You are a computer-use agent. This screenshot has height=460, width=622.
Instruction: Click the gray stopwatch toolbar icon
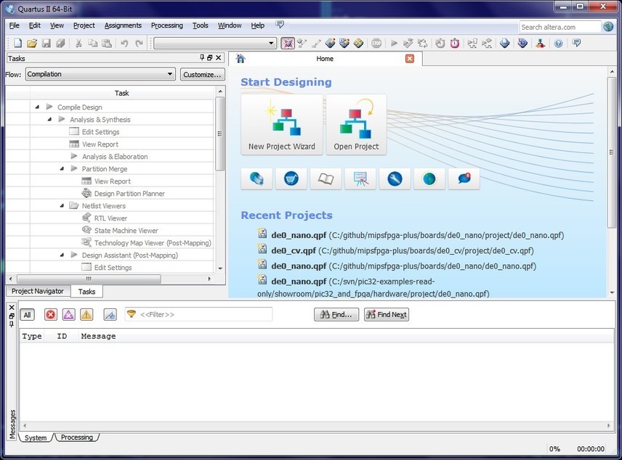click(440, 44)
